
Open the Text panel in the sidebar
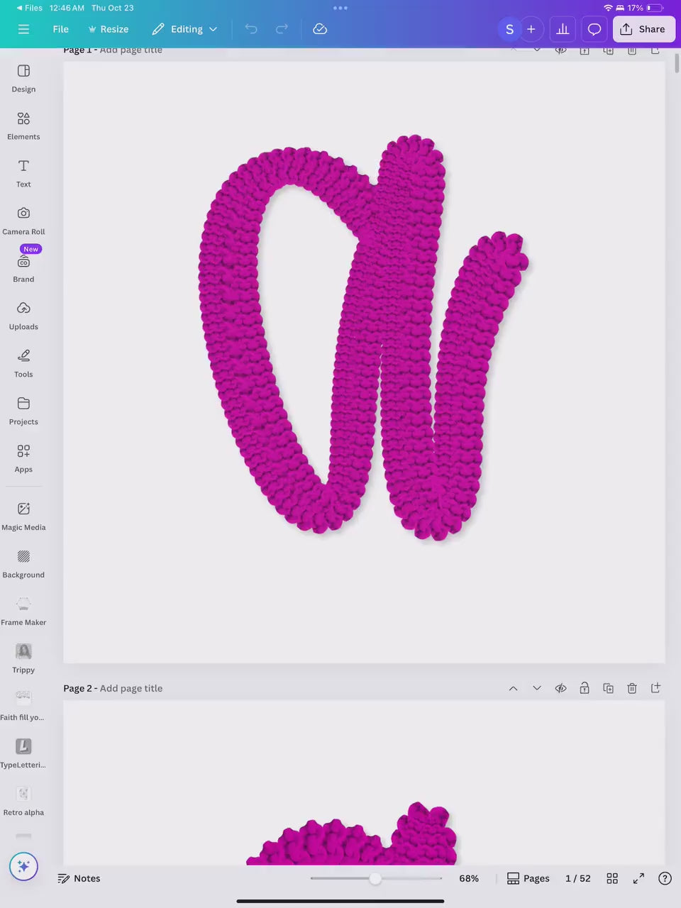pos(23,174)
